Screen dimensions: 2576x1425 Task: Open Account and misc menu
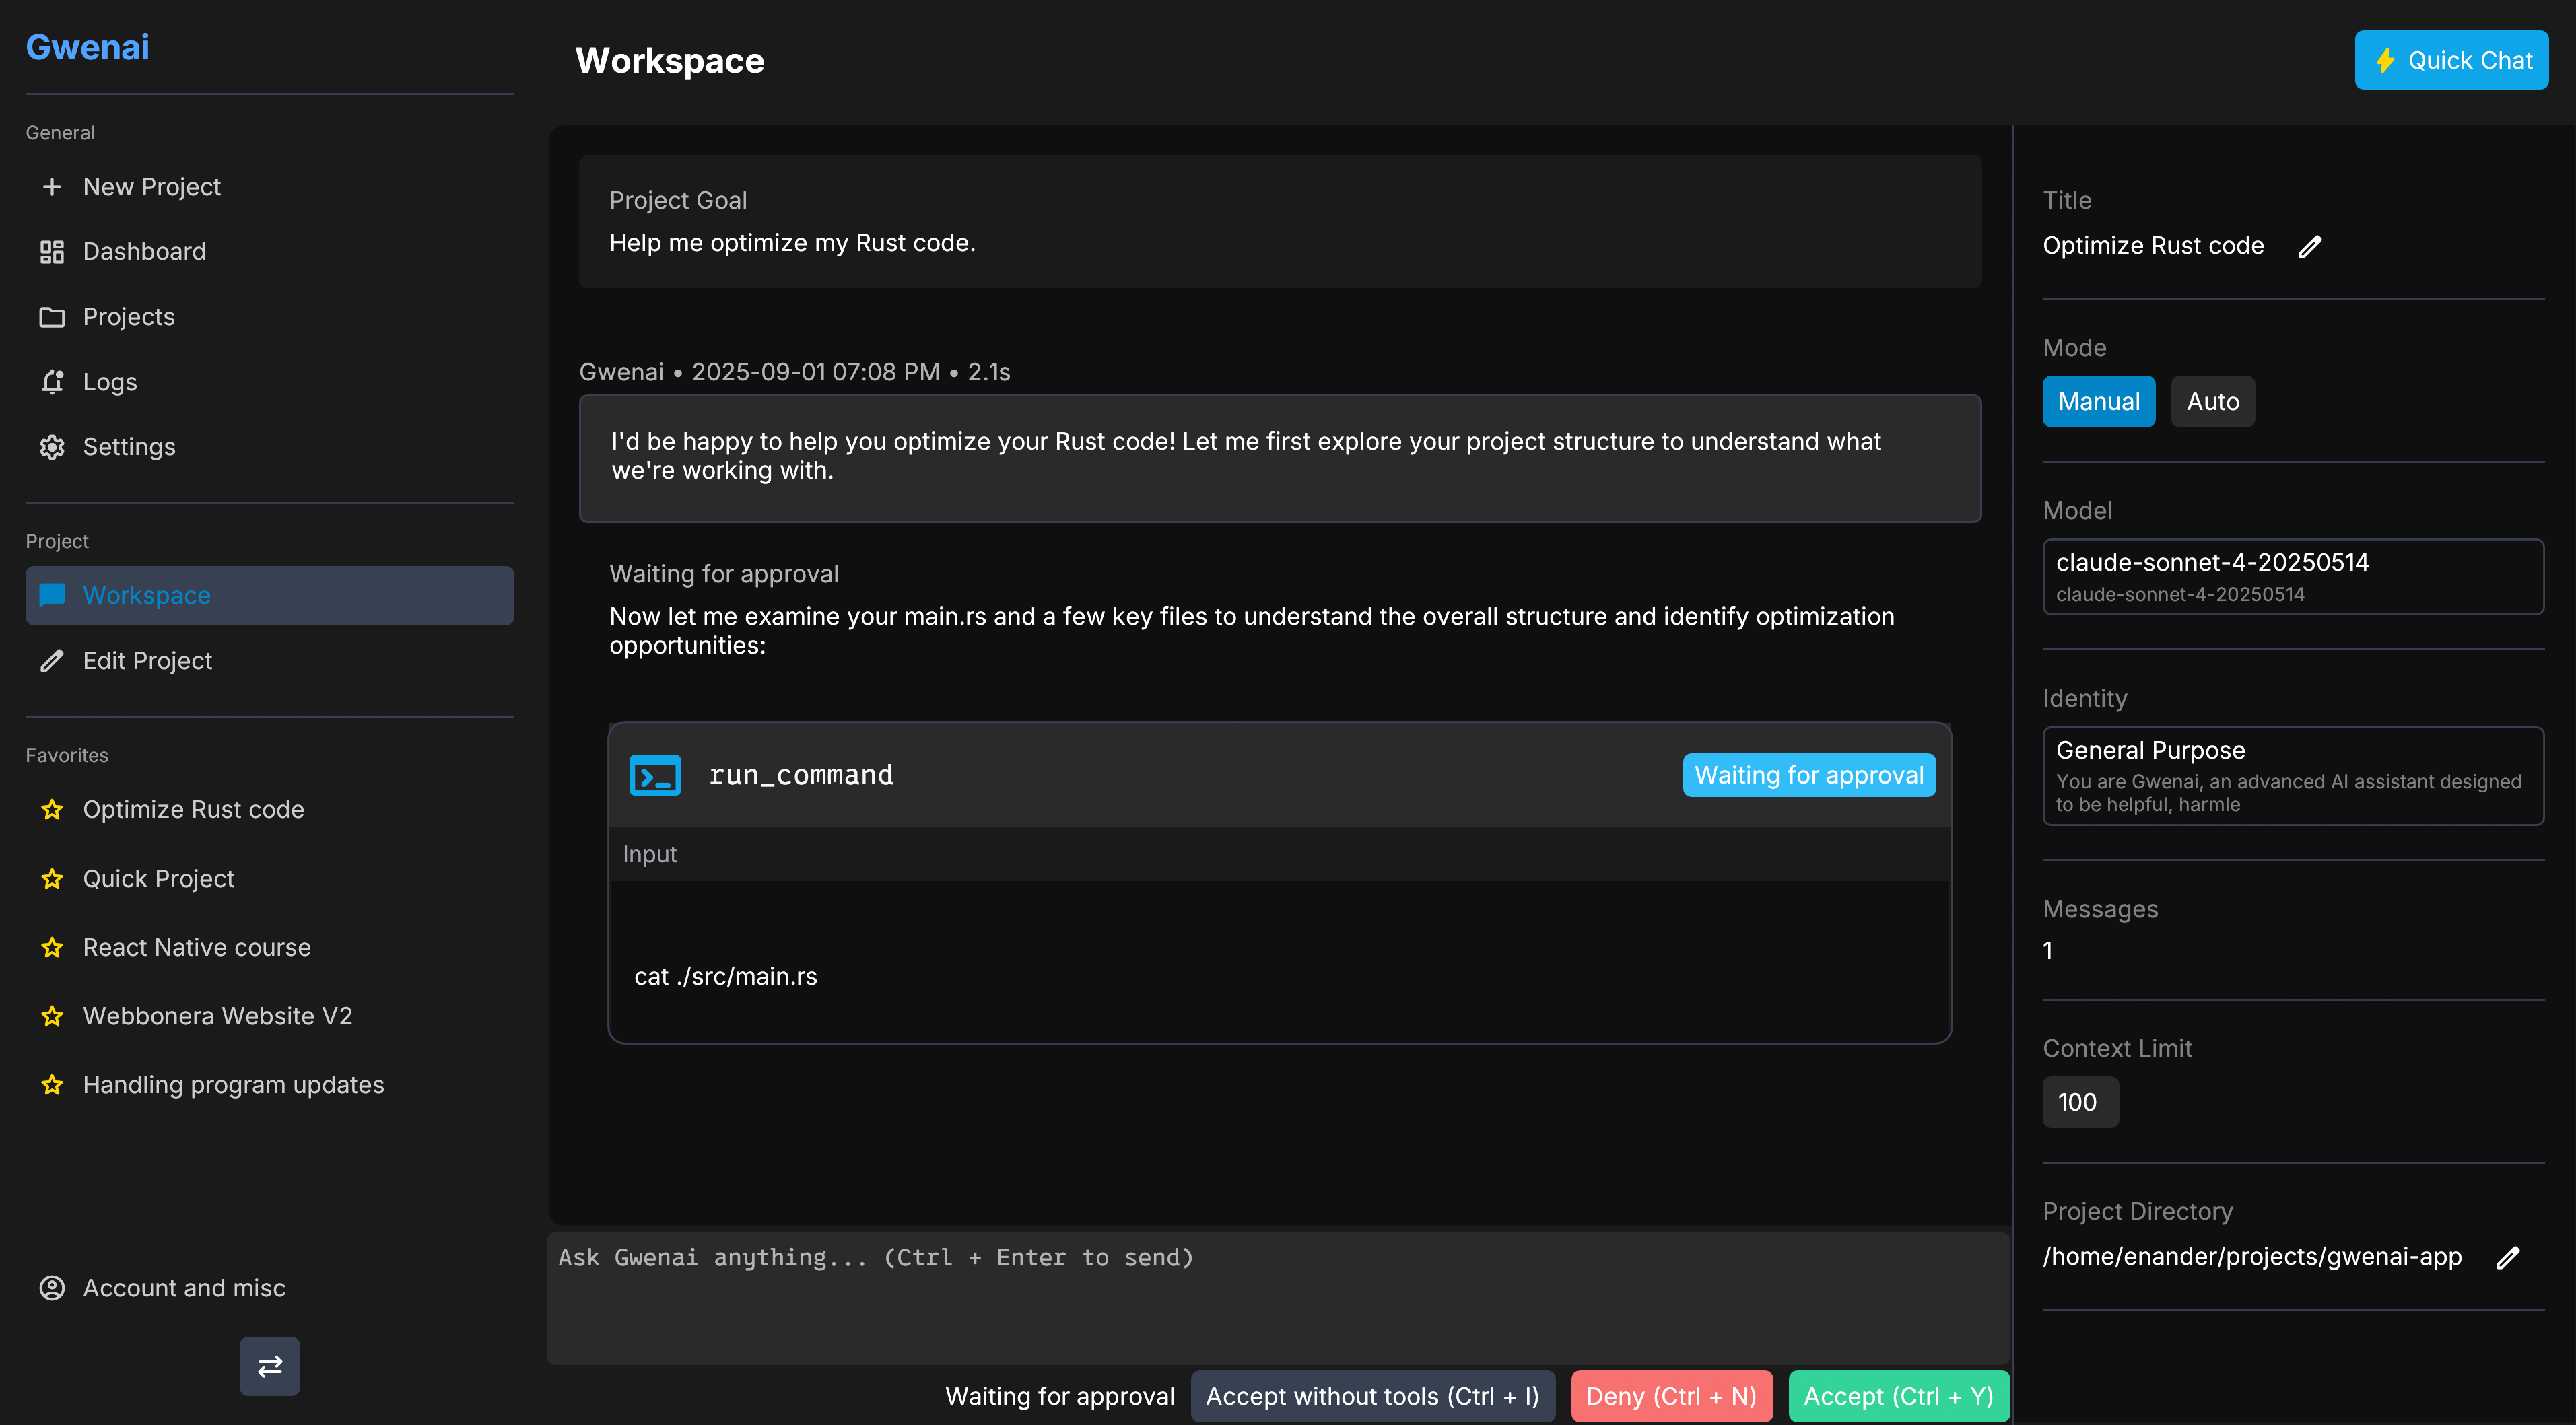pos(184,1288)
